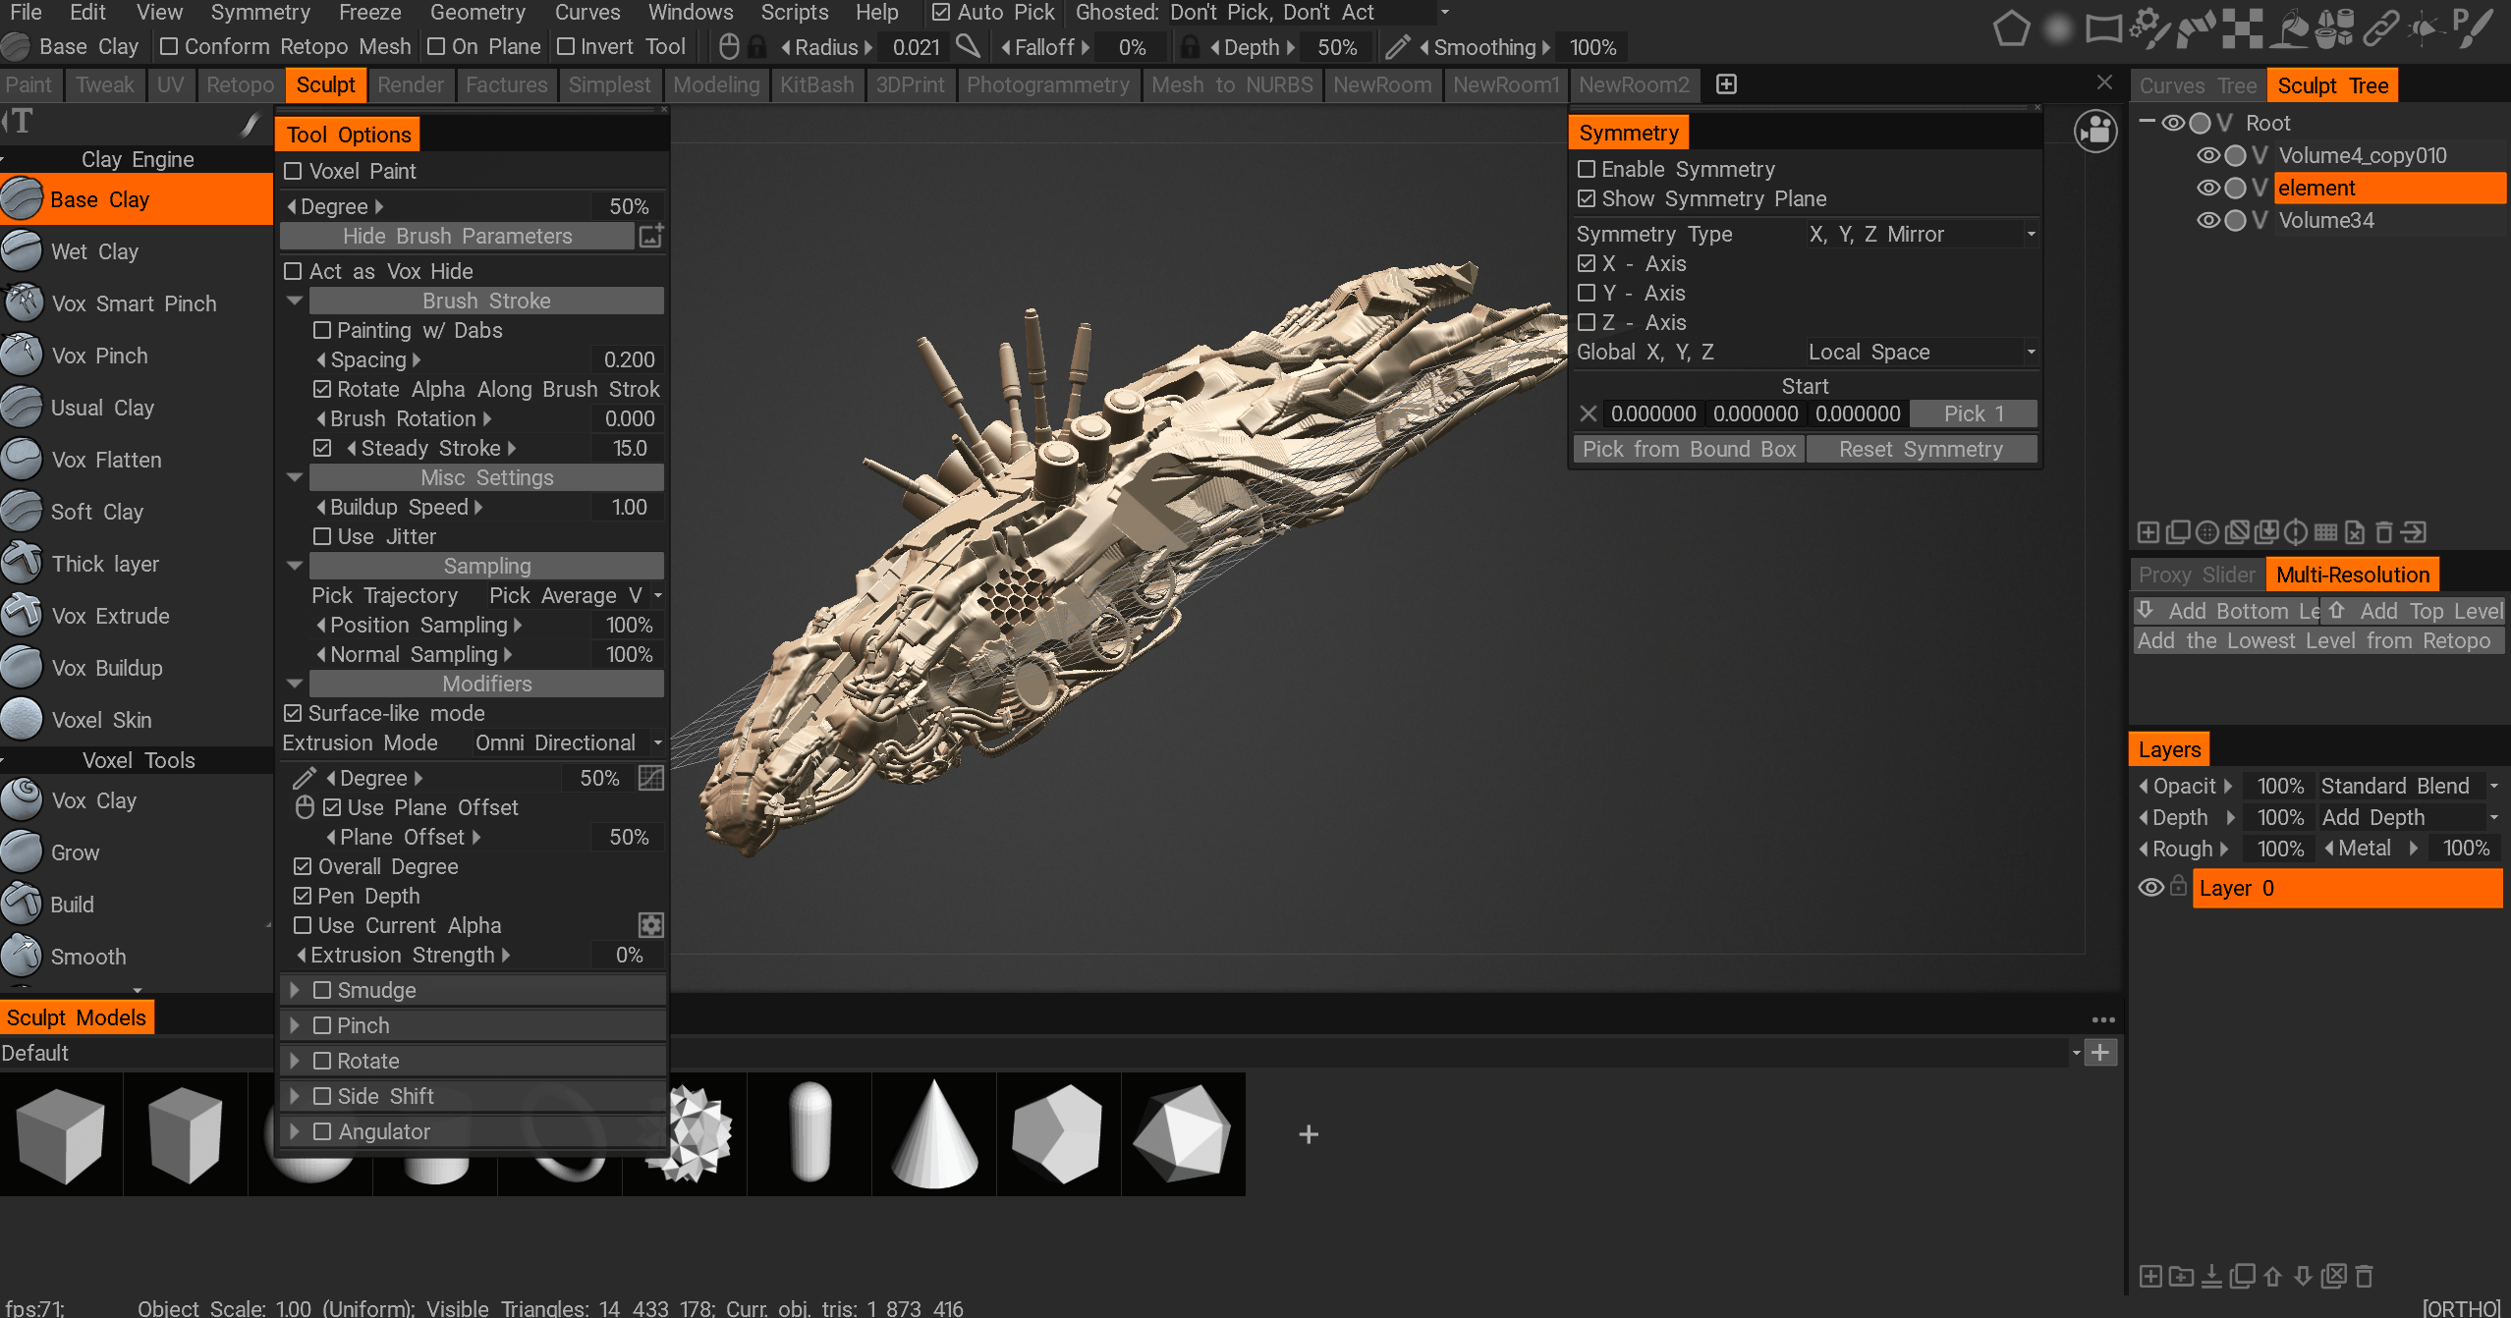Uncheck Show Symmetry Plane
This screenshot has width=2511, height=1318.
coord(1586,198)
